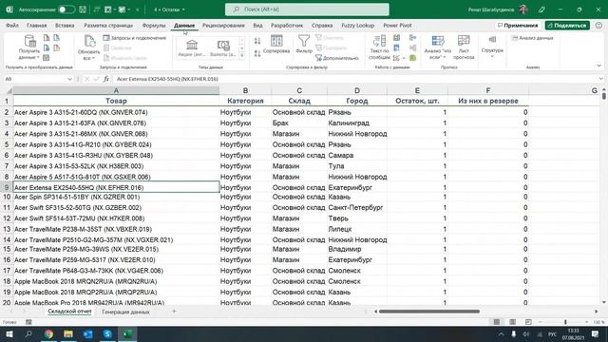Select the Stocks (Акции) data type
This screenshot has width=608, height=342.
(192, 48)
